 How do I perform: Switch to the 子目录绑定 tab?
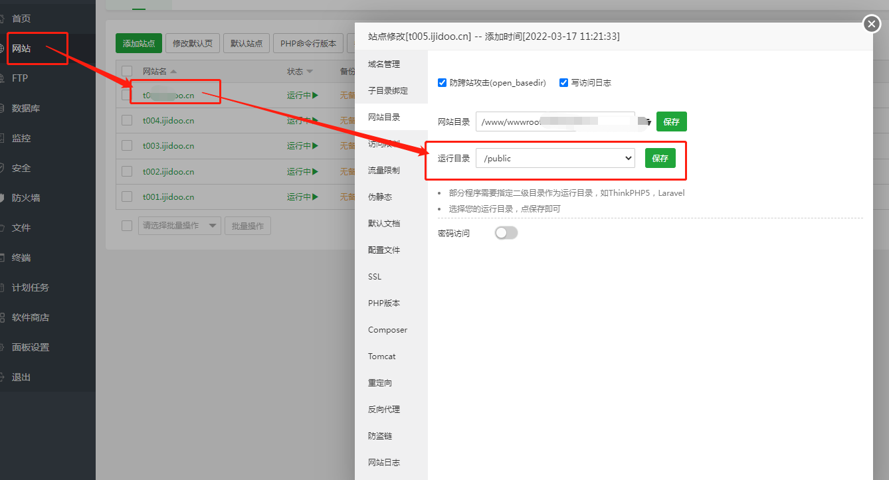391,90
